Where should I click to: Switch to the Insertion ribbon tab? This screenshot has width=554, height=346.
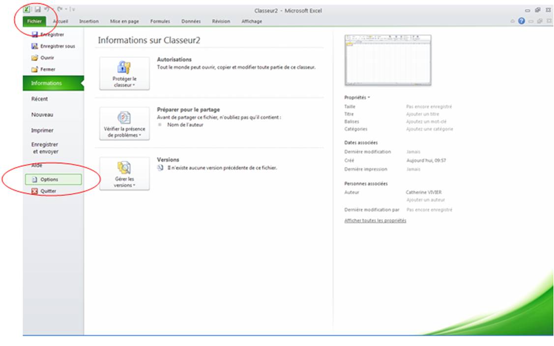(x=88, y=21)
